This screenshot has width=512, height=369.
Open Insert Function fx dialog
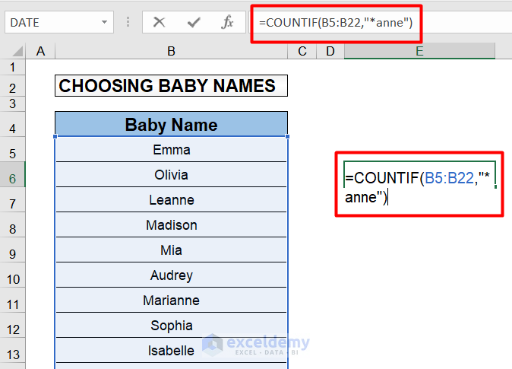point(227,22)
